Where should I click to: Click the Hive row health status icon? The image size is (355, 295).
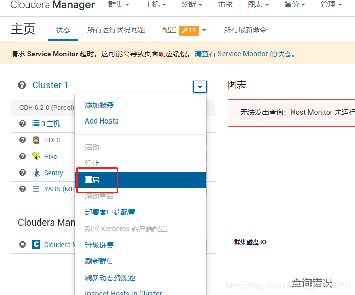[x=23, y=156]
